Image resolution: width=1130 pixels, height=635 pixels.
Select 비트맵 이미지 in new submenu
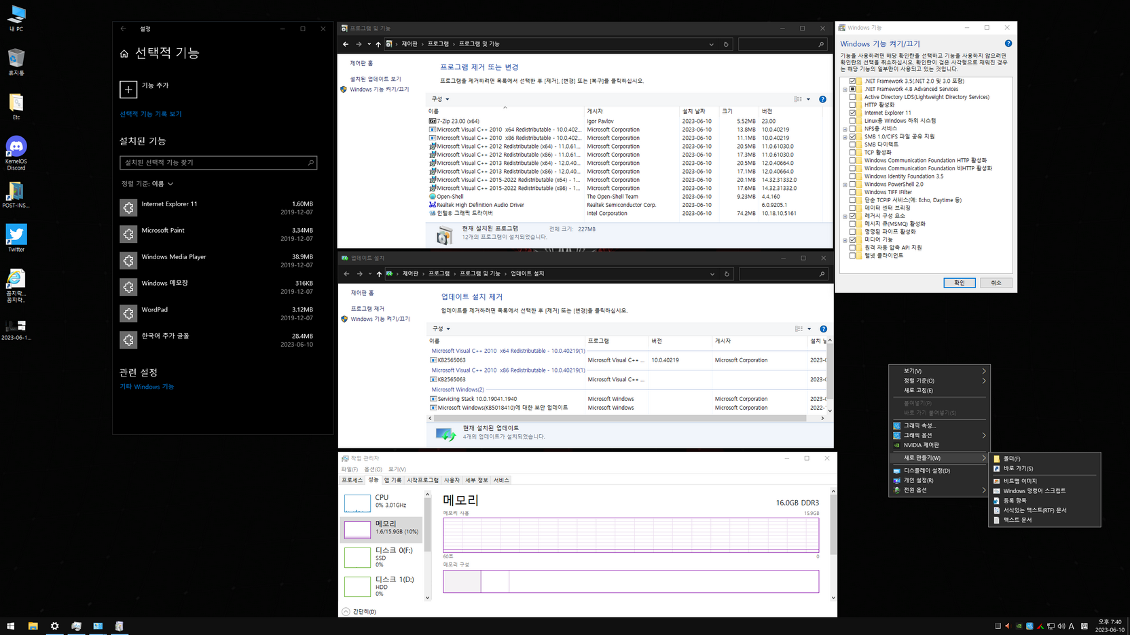1044,481
